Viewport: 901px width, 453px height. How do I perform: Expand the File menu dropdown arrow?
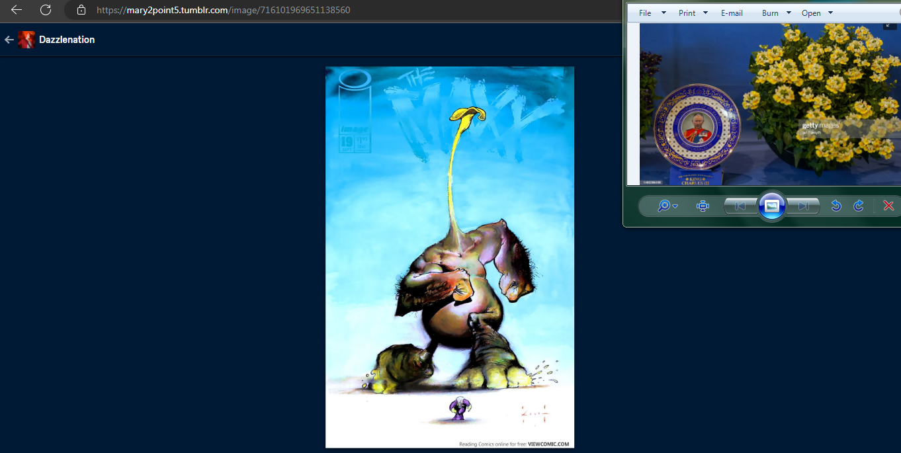pyautogui.click(x=665, y=13)
